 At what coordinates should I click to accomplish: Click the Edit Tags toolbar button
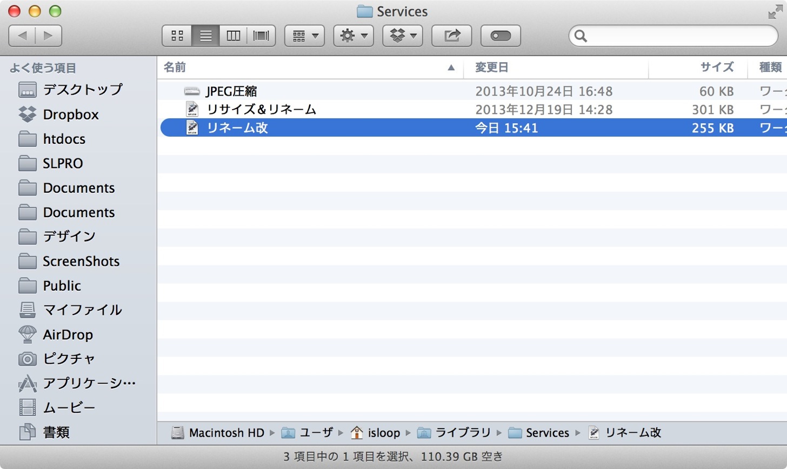coord(501,36)
